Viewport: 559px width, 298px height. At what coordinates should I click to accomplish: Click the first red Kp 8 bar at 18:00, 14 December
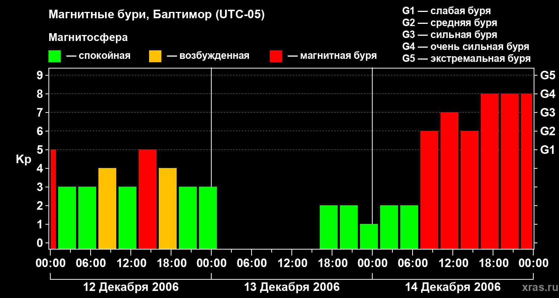[490, 171]
